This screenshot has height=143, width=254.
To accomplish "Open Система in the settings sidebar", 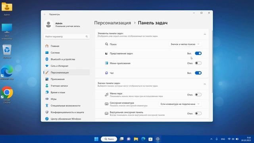I will [67, 53].
